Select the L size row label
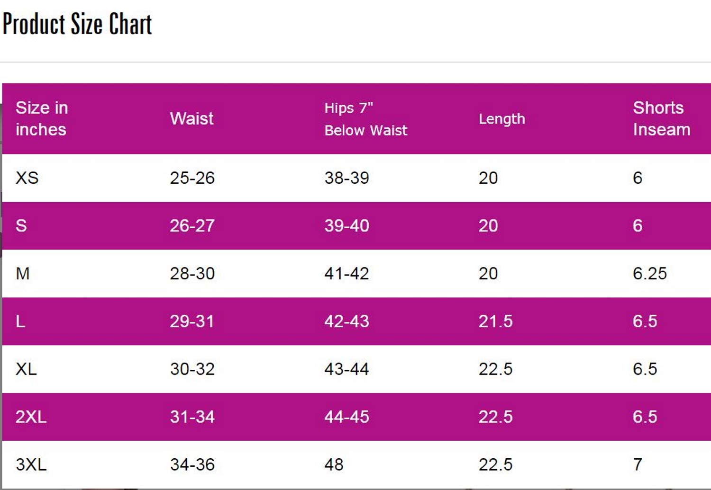The width and height of the screenshot is (711, 490). point(20,321)
